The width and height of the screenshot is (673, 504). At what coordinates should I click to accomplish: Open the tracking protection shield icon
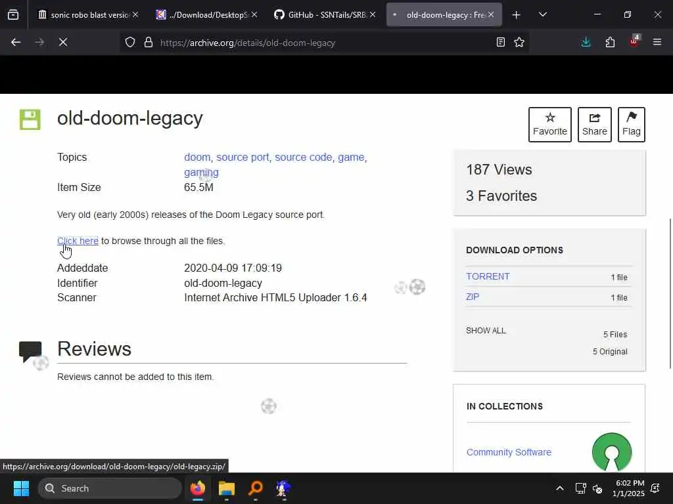130,43
